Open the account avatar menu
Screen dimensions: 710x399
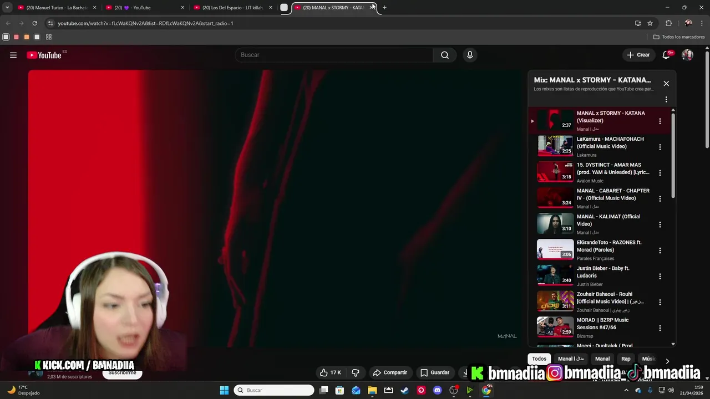687,55
